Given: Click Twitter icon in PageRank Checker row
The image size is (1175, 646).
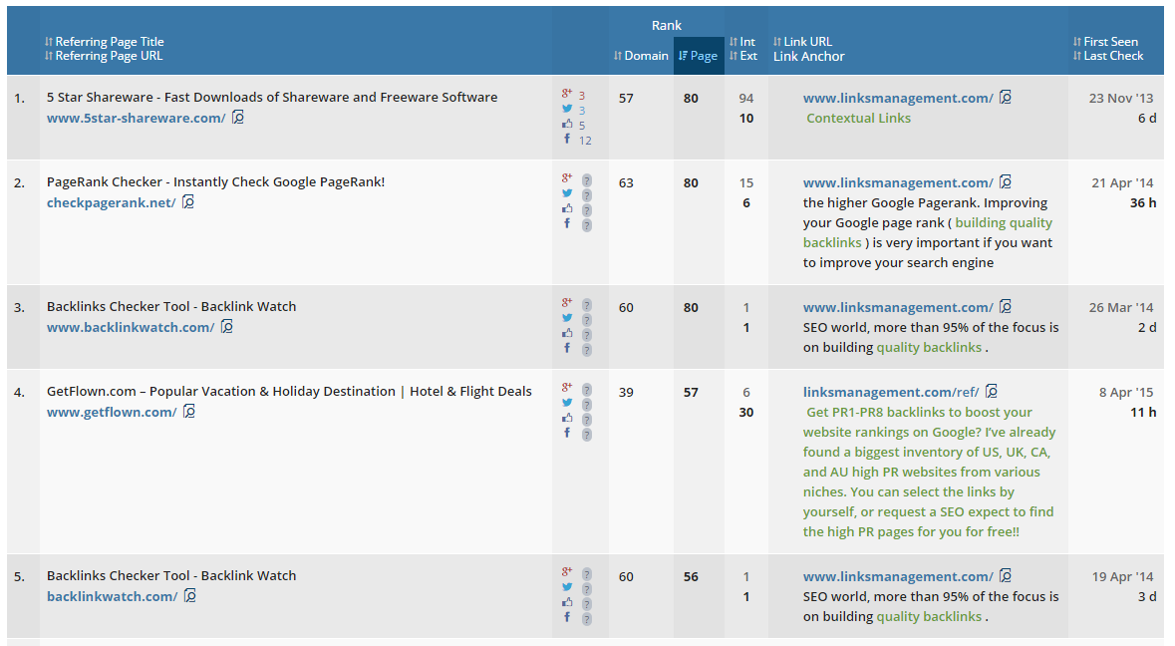Looking at the screenshot, I should click(567, 193).
